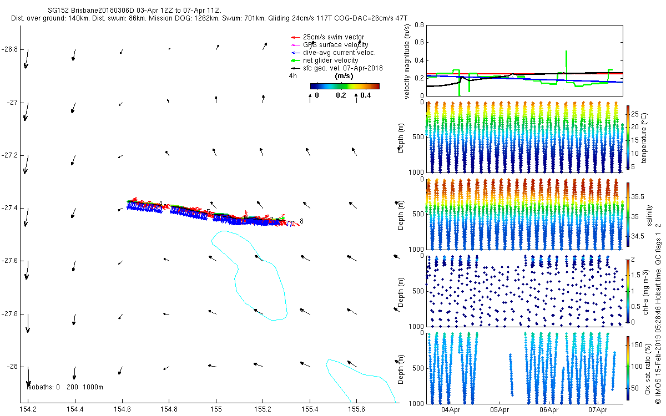Image resolution: width=666 pixels, height=416 pixels.
Task: Click the '(m/s)' unit label above colour bar
Action: coord(345,77)
